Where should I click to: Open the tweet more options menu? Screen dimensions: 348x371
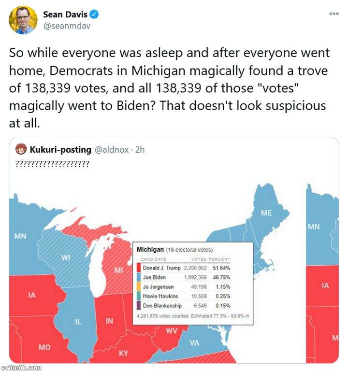334,14
